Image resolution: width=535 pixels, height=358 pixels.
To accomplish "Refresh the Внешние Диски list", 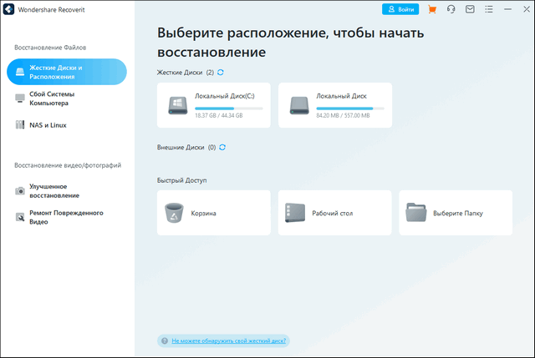I will pos(222,148).
